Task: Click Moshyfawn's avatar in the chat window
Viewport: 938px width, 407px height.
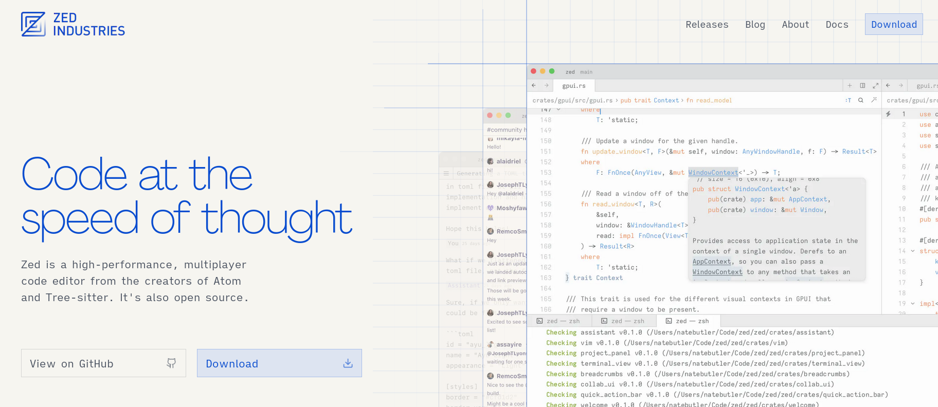Action: pyautogui.click(x=491, y=208)
